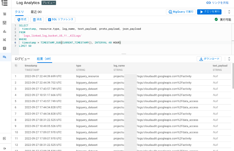Click the text_payload column header
This screenshot has width=234, height=151.
coord(220,66)
